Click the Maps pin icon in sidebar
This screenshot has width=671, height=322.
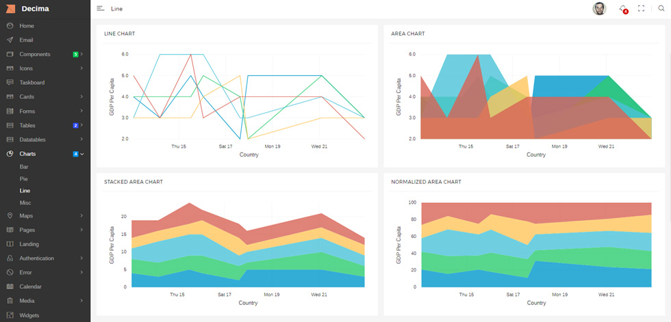click(10, 215)
